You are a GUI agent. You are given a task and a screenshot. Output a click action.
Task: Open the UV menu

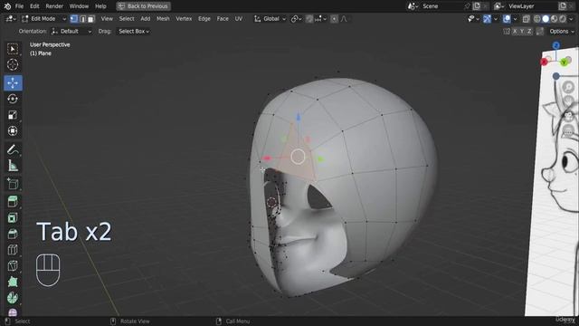point(239,19)
